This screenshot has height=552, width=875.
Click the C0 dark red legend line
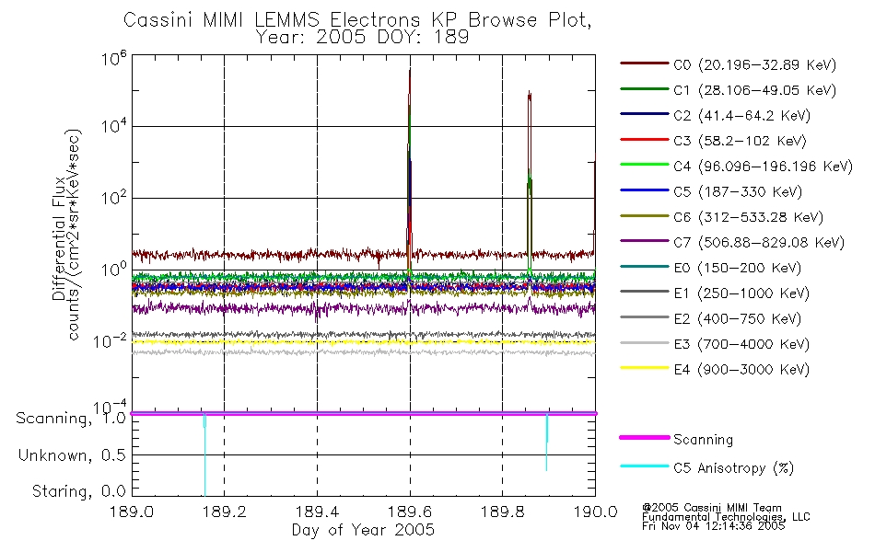click(x=644, y=63)
